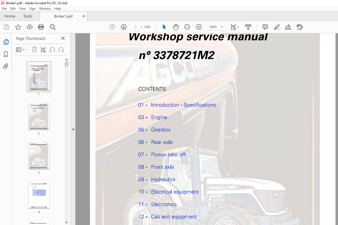
Task: Open the Edit menu
Action: tap(13, 9)
